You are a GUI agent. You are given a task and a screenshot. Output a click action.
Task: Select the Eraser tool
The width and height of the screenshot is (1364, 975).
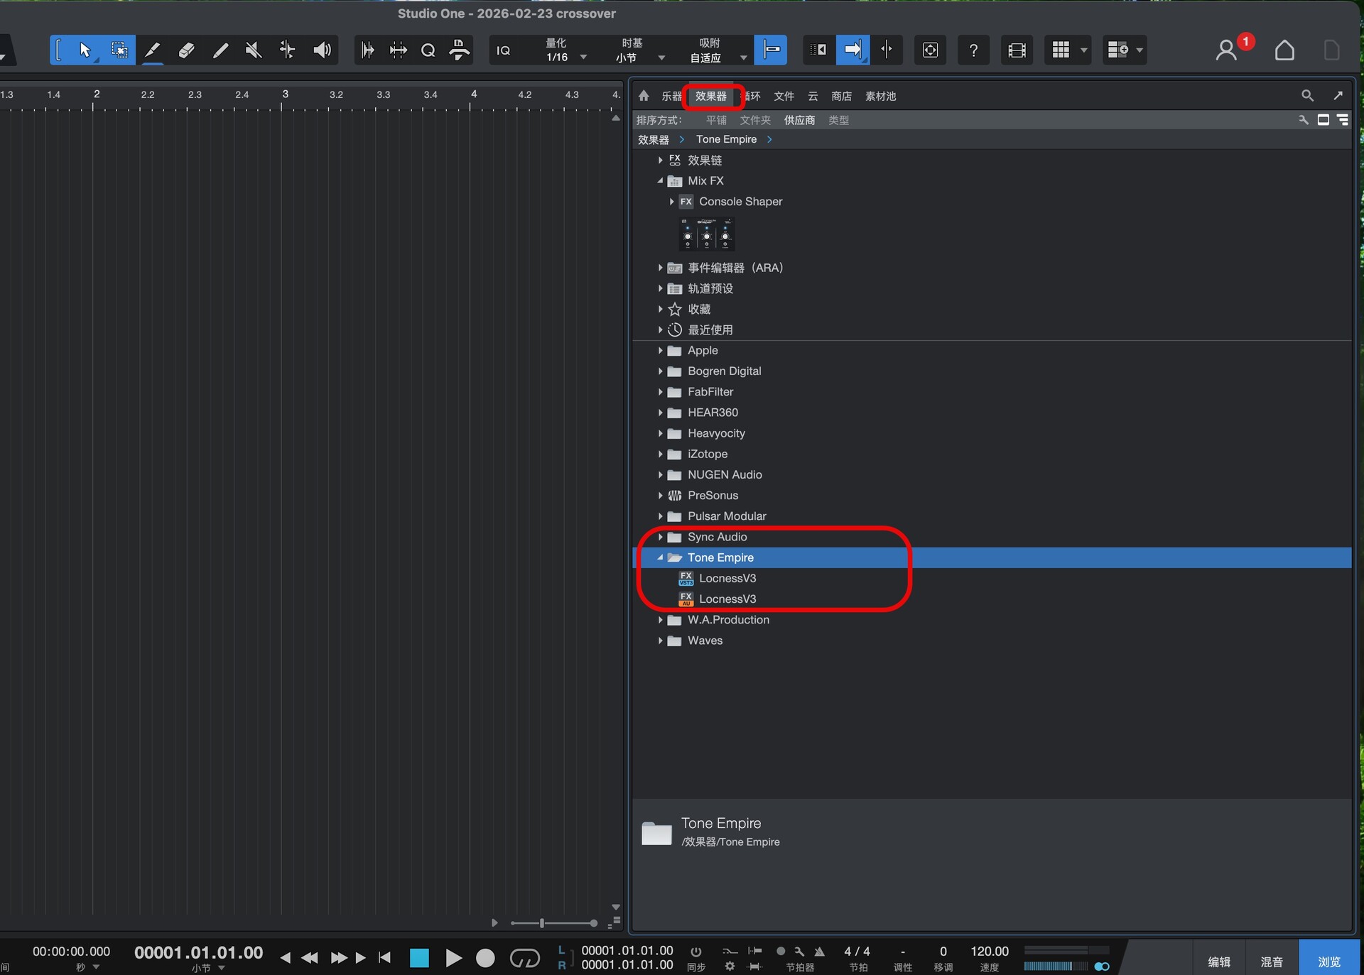tap(186, 50)
